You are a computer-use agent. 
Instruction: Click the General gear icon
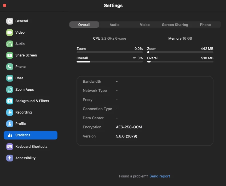10,21
